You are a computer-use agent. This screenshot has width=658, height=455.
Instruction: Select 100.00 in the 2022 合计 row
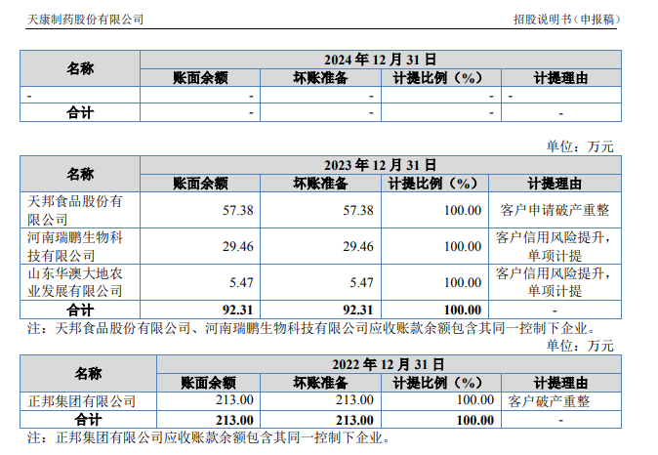pos(475,420)
